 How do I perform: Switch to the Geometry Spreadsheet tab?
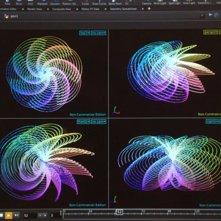(123, 9)
